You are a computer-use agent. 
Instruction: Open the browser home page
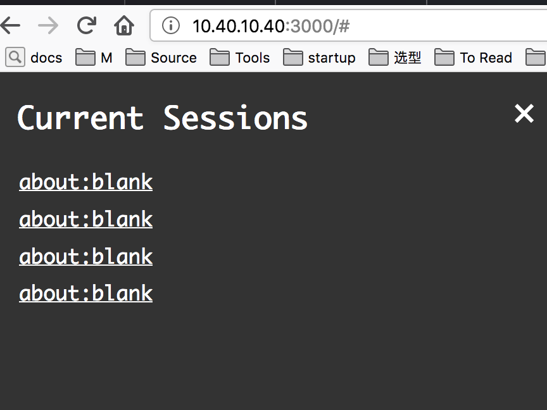(124, 25)
